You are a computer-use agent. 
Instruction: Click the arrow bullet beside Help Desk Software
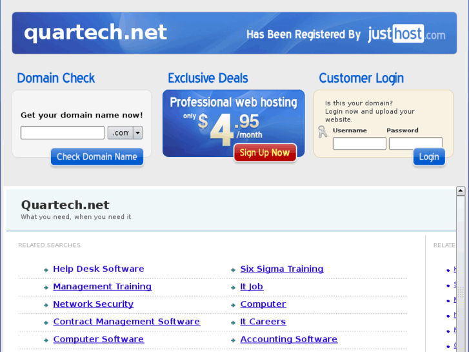46,270
